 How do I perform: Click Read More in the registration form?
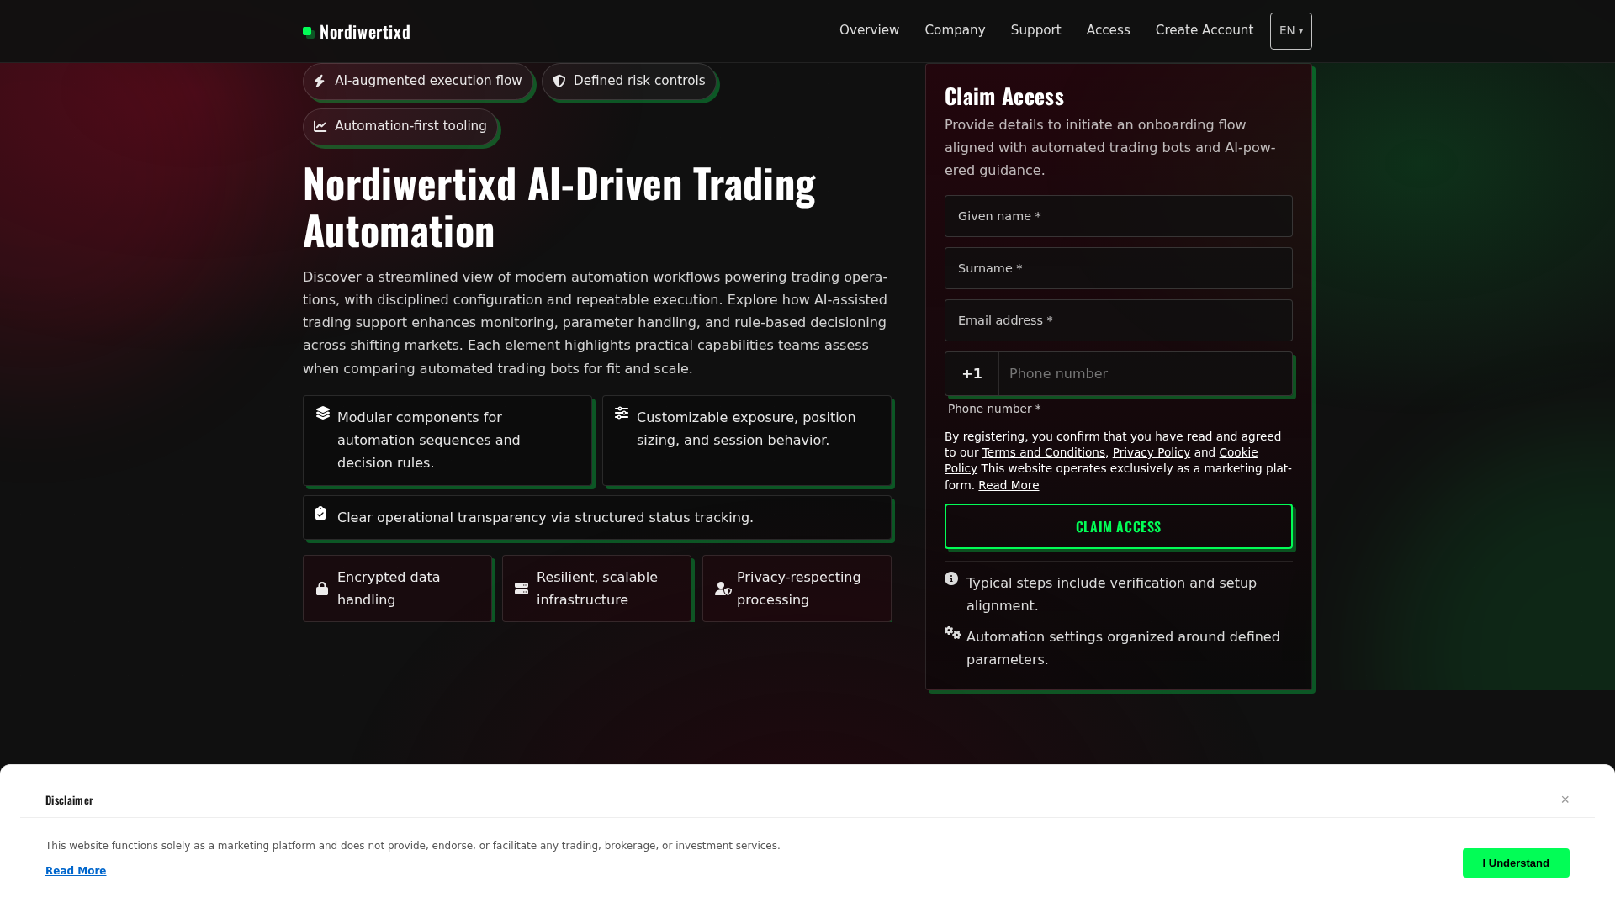[1009, 485]
